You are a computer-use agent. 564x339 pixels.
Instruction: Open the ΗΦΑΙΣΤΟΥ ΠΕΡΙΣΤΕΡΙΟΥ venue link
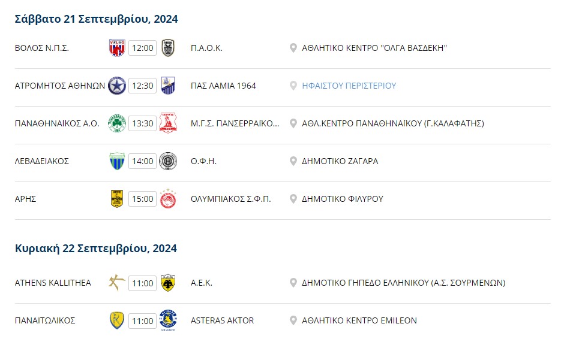pos(349,86)
